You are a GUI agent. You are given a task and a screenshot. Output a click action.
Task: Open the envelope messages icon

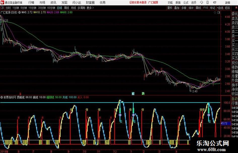(215, 3)
